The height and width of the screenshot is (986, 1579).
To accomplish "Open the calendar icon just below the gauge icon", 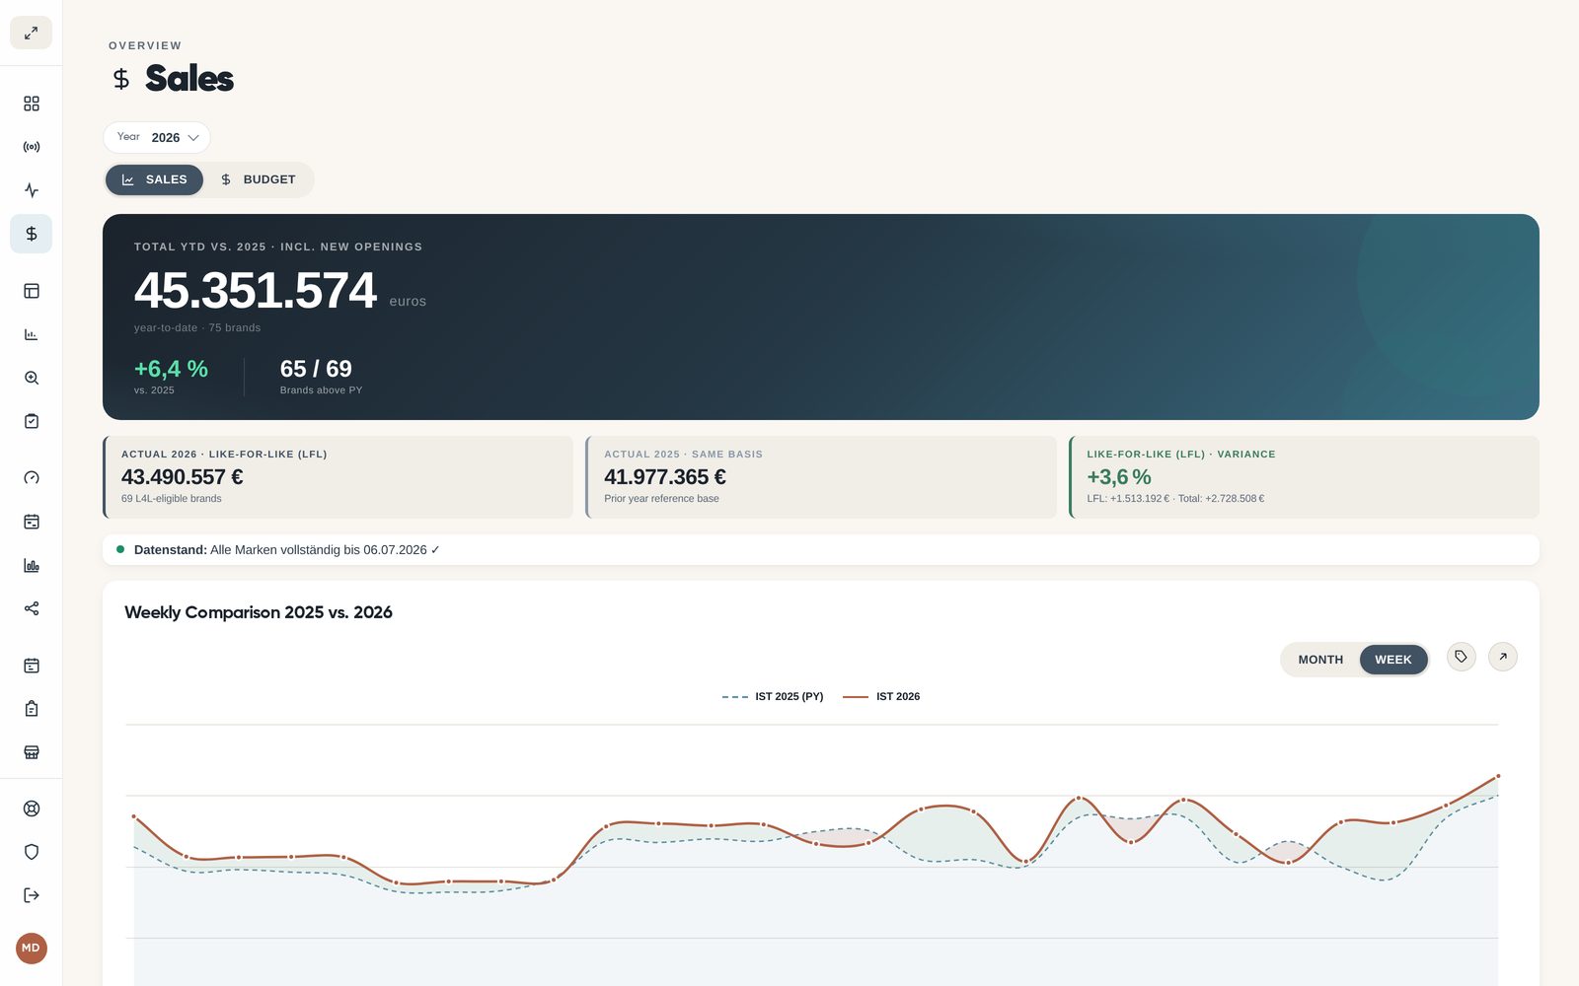I will pos(32,522).
